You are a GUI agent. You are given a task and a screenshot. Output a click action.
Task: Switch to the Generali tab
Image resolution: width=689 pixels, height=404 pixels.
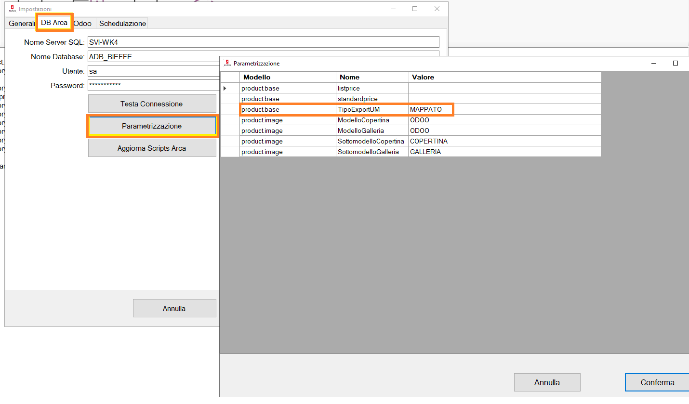tap(22, 23)
